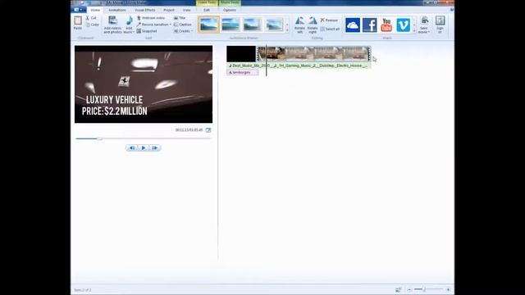Viewport: 525px width, 295px height.
Task: Rotate the clip right
Action: pyautogui.click(x=313, y=25)
